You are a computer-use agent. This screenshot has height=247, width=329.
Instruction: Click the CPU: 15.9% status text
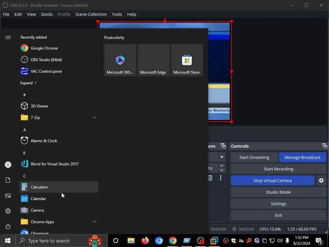tap(270, 229)
